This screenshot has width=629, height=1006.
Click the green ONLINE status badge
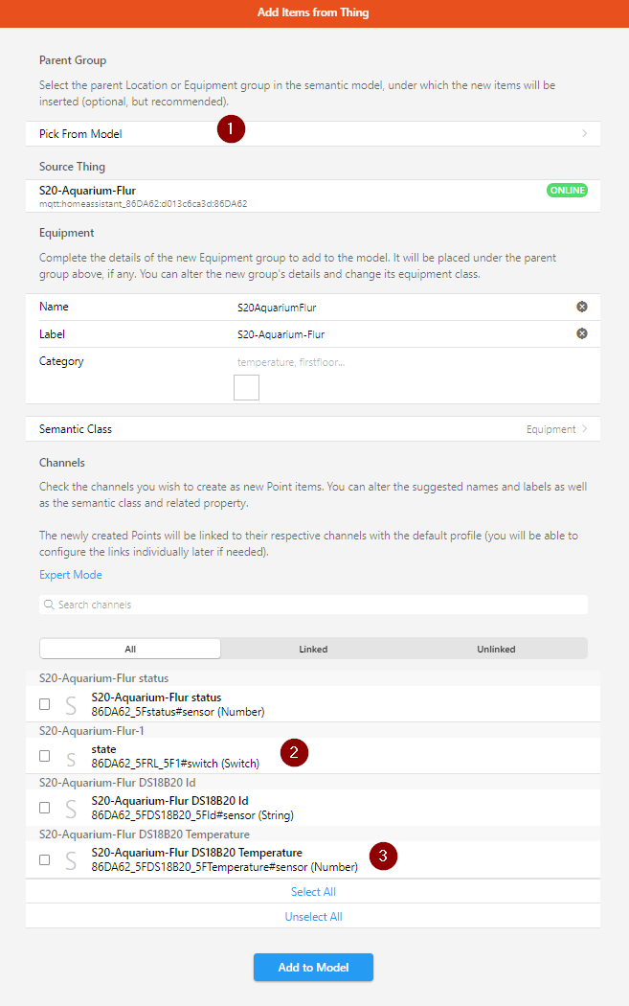pyautogui.click(x=567, y=190)
